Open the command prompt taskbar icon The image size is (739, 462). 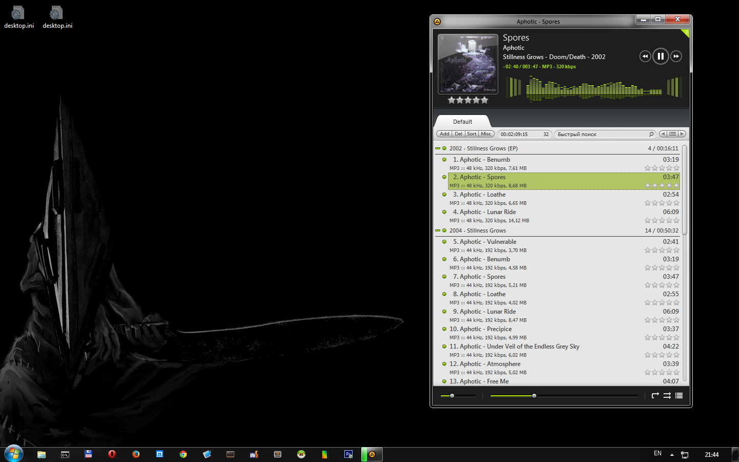click(65, 454)
